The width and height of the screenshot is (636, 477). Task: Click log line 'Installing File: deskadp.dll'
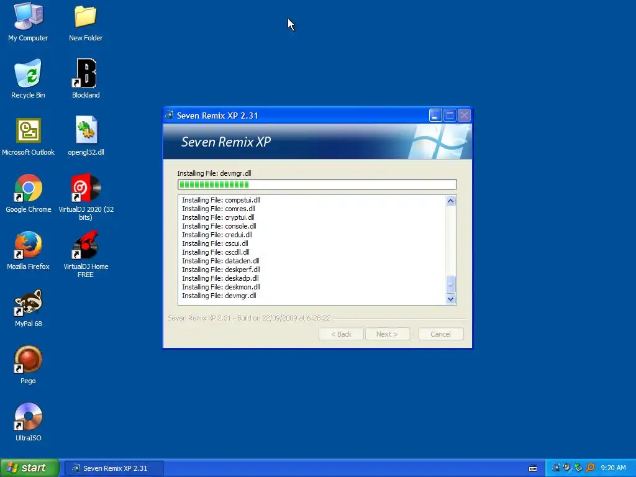pos(220,278)
